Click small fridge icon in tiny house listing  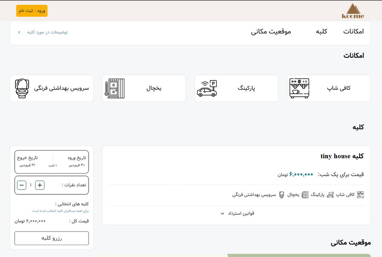305,195
